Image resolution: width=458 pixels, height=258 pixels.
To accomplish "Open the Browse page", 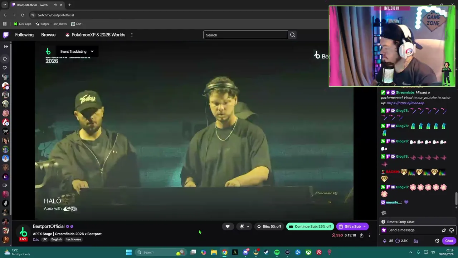I will [x=48, y=35].
